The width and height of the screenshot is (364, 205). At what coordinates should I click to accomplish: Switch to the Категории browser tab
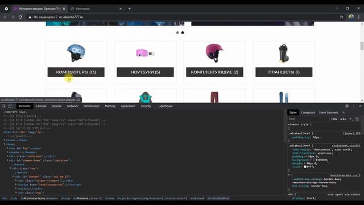(x=96, y=9)
